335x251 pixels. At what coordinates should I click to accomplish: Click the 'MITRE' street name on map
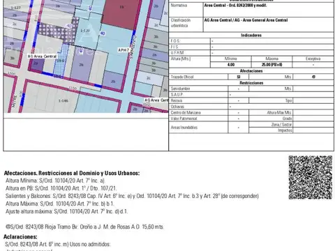[14, 101]
